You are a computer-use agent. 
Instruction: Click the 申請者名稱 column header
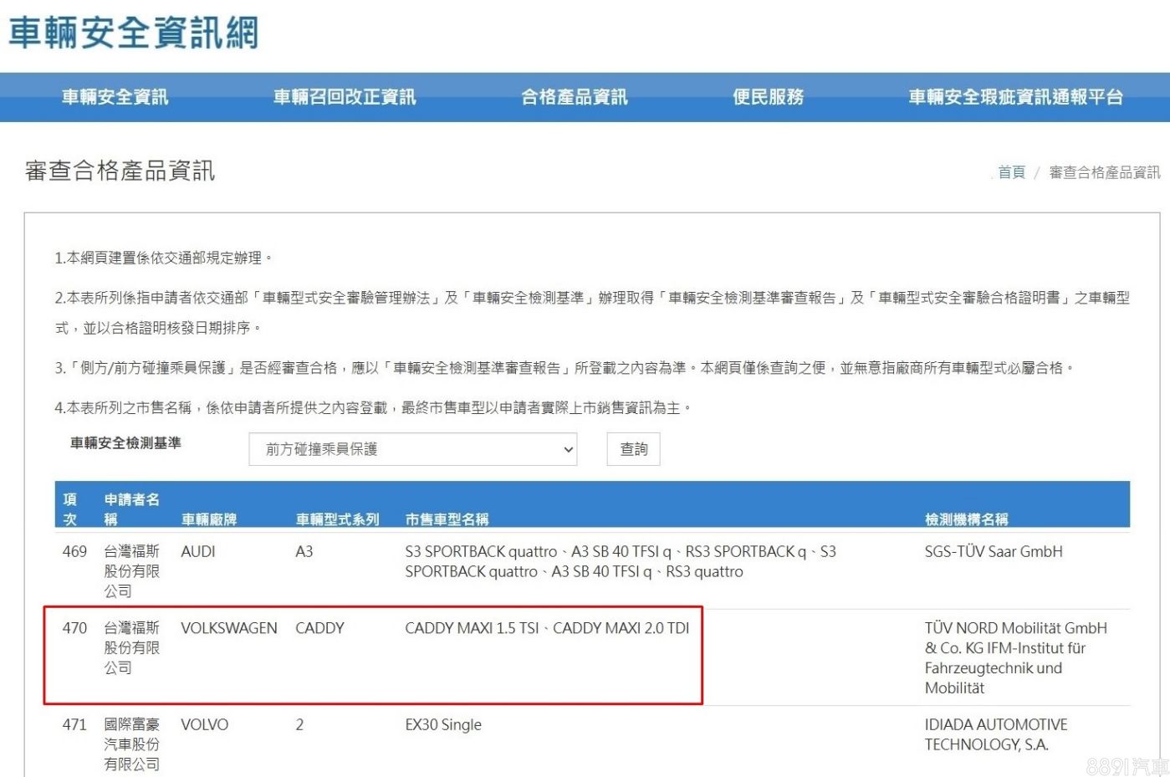click(x=131, y=509)
